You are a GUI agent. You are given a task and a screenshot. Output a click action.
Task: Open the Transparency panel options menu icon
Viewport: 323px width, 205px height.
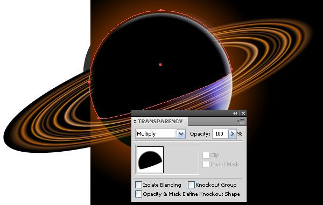241,122
